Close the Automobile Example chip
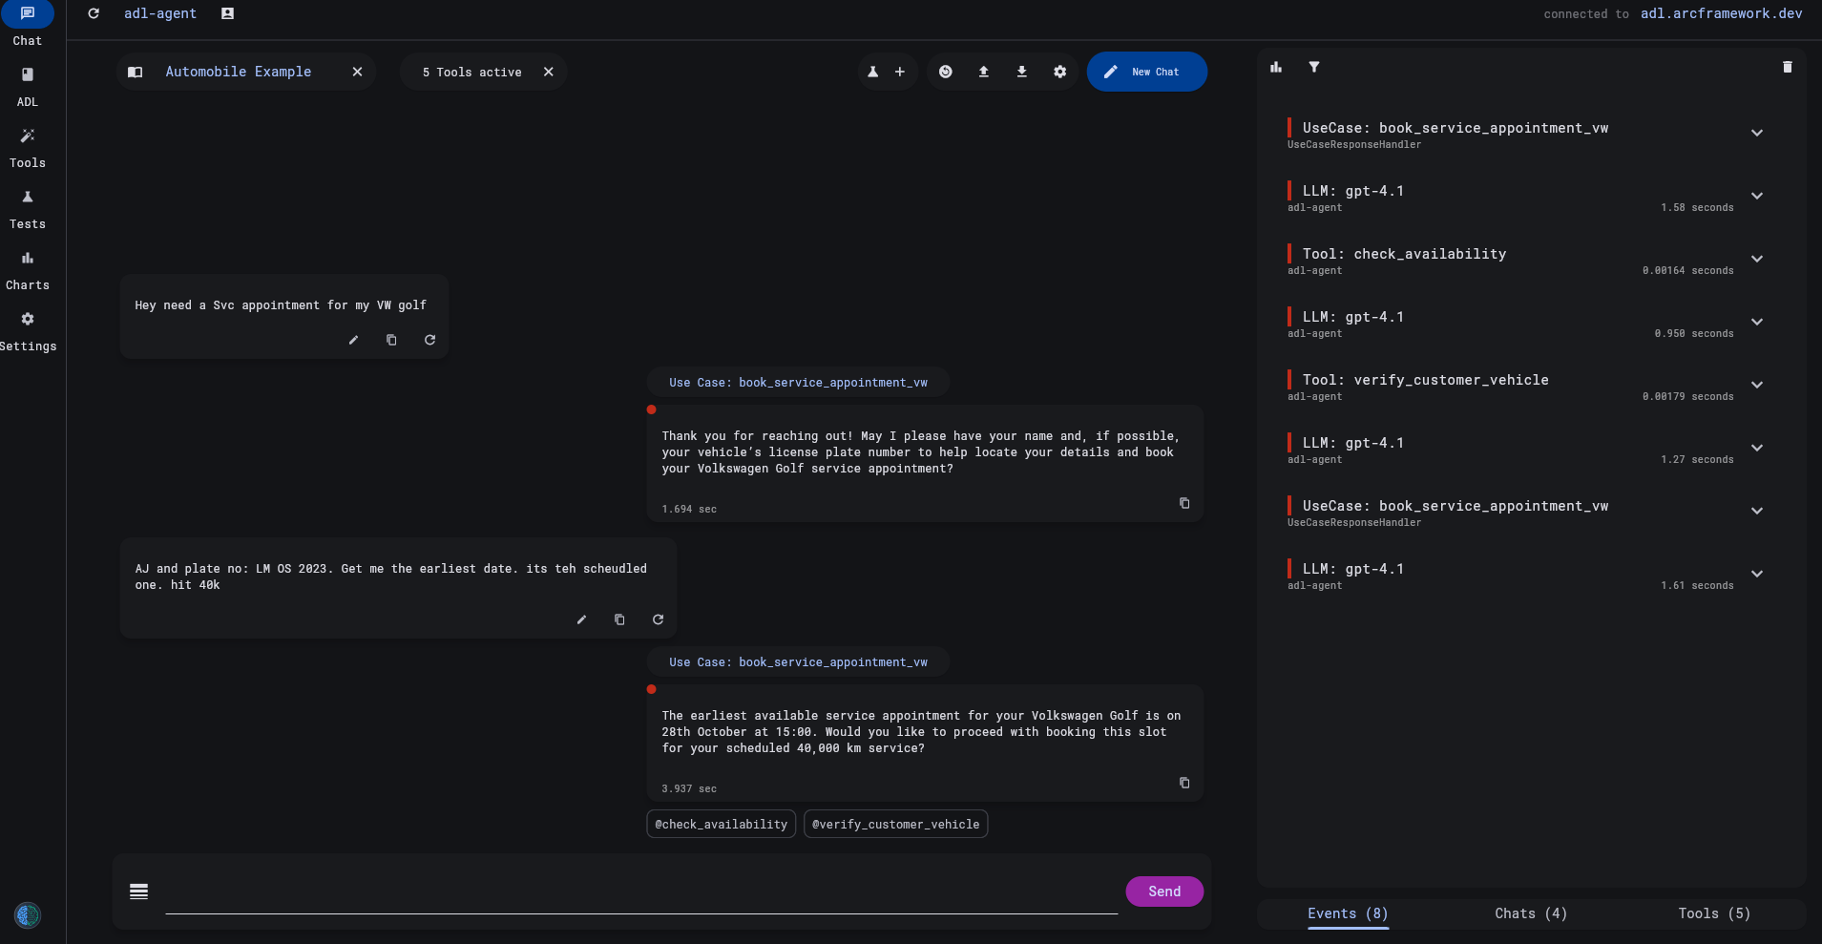 click(x=357, y=72)
